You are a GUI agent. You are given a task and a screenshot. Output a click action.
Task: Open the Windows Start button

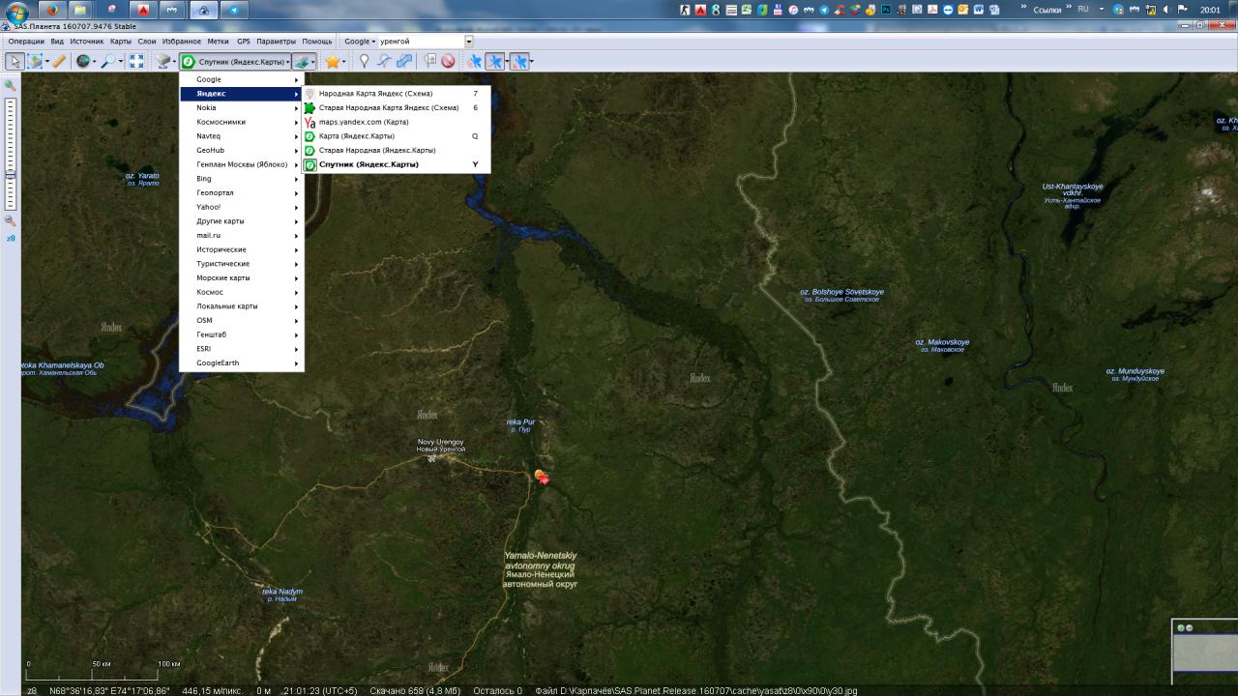click(17, 12)
